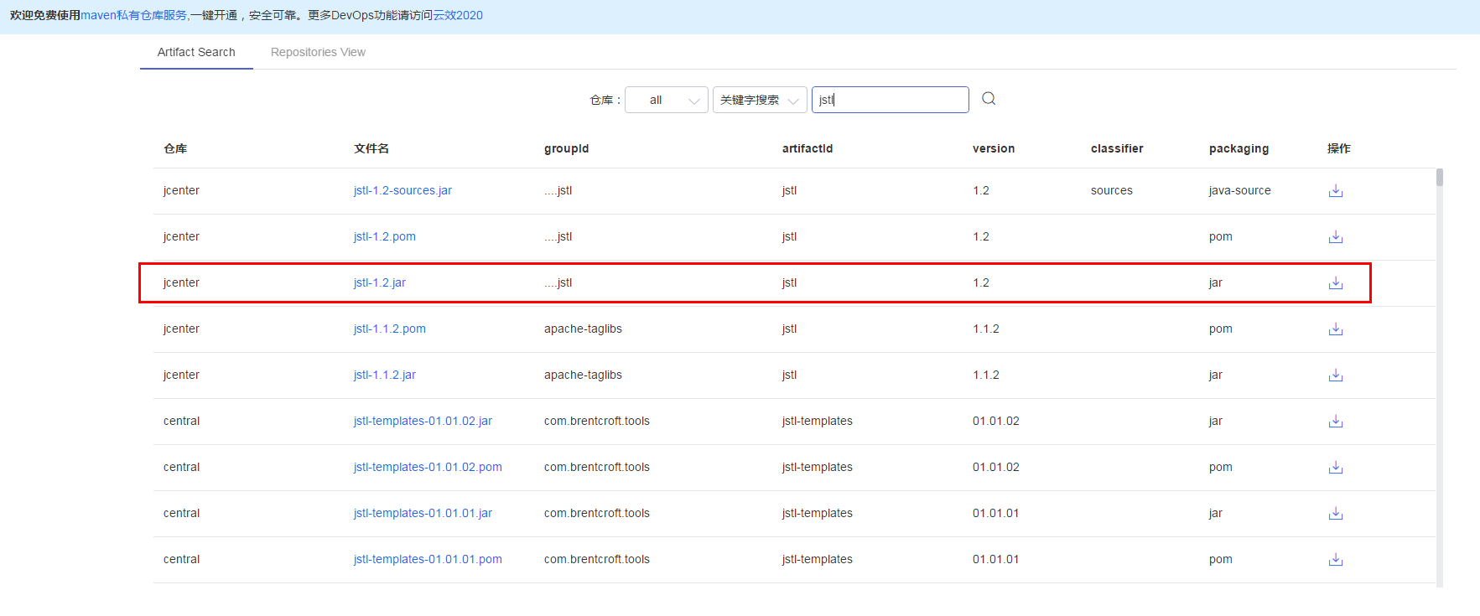Click 'pom' packaging in jstl-templates-01.01.01.pom row

[1221, 559]
